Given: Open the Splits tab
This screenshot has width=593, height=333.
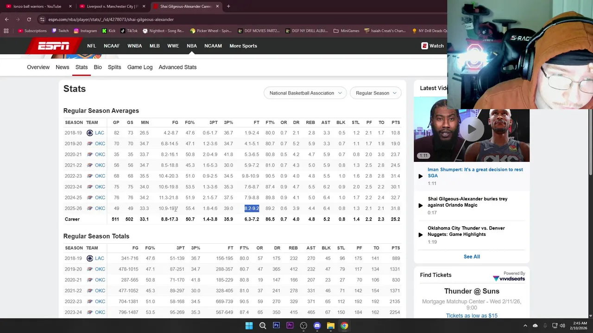Looking at the screenshot, I should coord(114,67).
